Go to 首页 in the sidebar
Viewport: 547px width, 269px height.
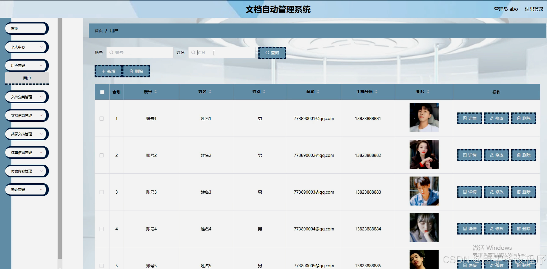point(27,28)
